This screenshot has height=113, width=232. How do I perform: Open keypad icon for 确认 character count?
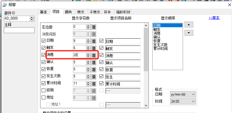tap(94, 62)
